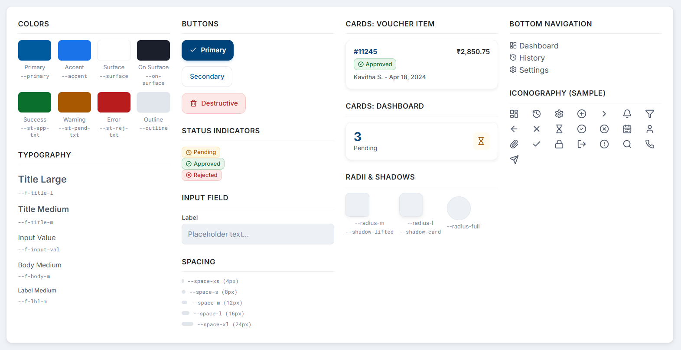Click the Label Medium typography sample

coord(37,291)
